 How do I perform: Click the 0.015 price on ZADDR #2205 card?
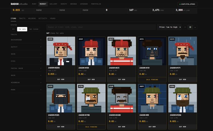tap(51, 74)
